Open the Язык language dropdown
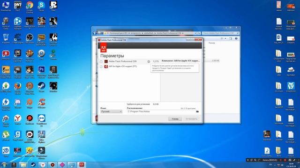Image resolution: width=300 pixels, height=168 pixels. [111, 112]
